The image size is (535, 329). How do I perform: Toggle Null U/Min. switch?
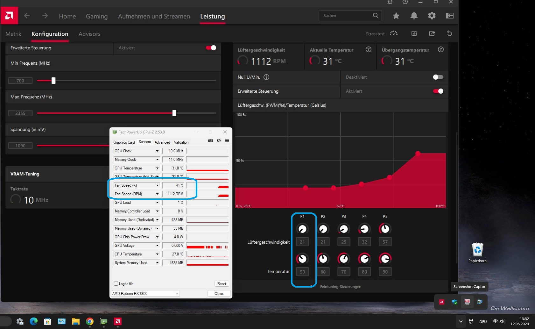point(438,77)
